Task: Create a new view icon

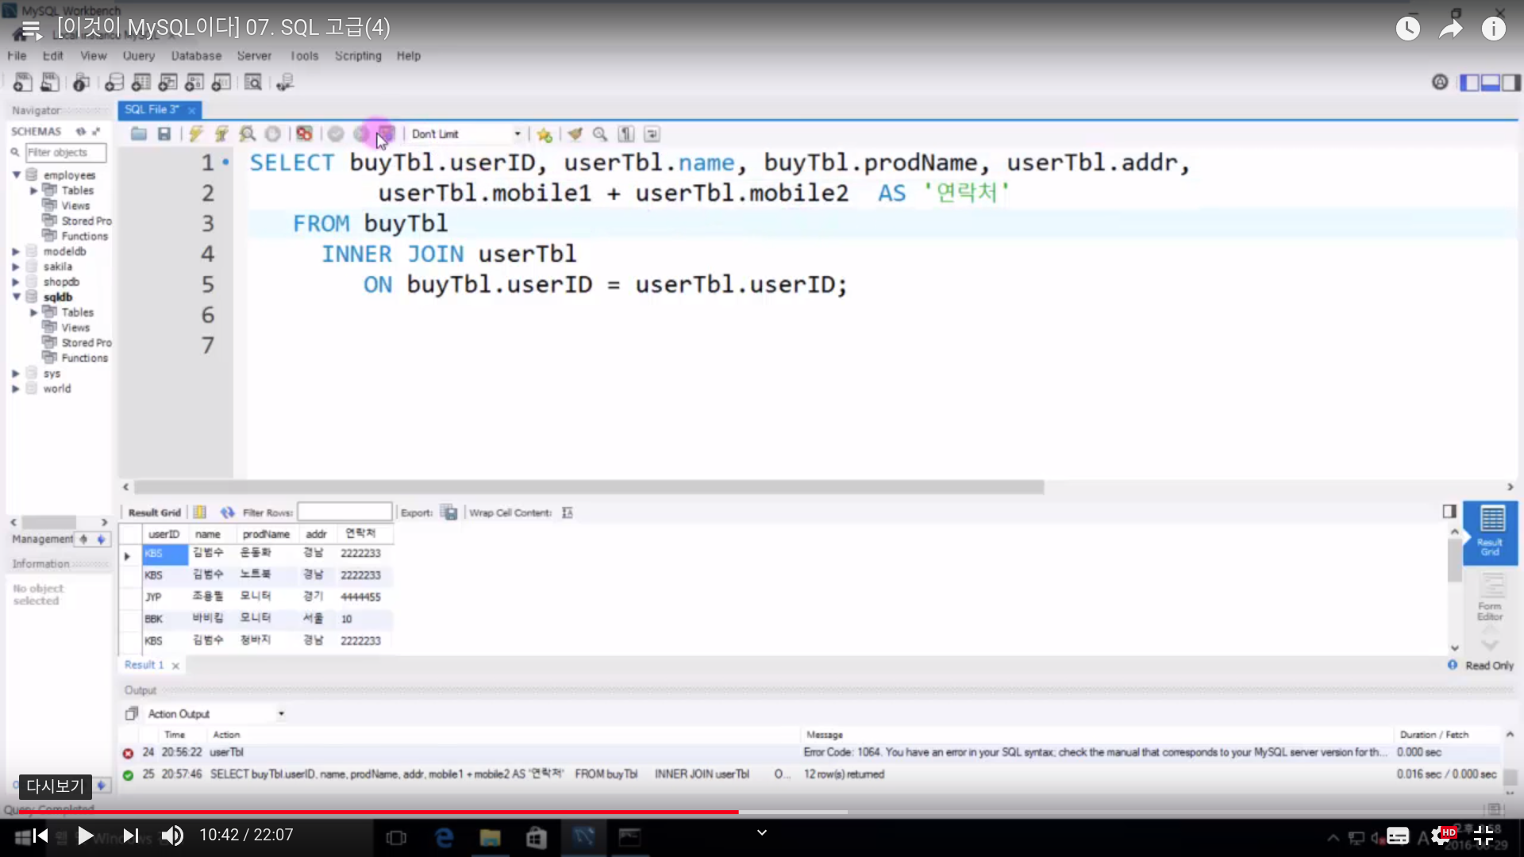Action: 167,82
